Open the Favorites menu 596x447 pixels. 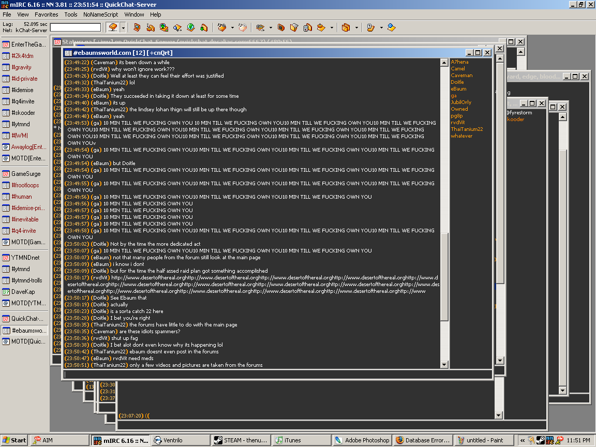pyautogui.click(x=47, y=14)
